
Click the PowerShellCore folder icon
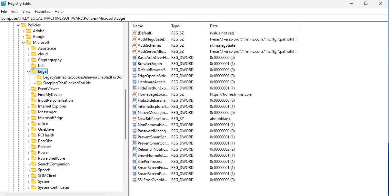click(34, 158)
